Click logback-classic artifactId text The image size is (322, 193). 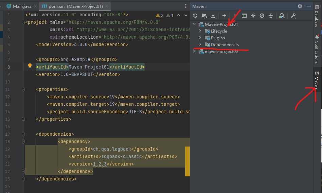click(121, 156)
